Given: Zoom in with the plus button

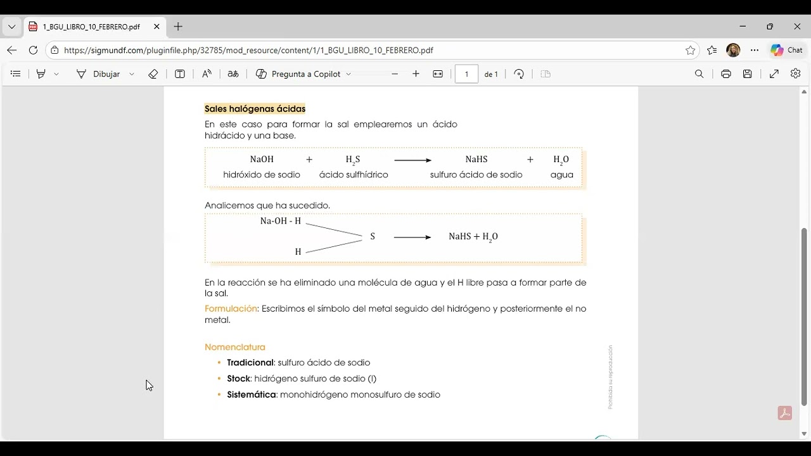Looking at the screenshot, I should point(416,74).
